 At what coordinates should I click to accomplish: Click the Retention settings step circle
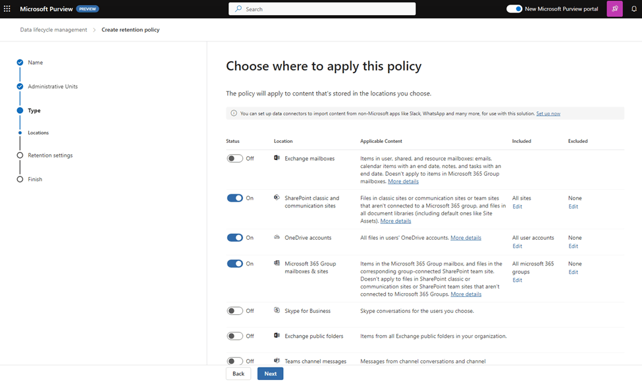(x=20, y=155)
